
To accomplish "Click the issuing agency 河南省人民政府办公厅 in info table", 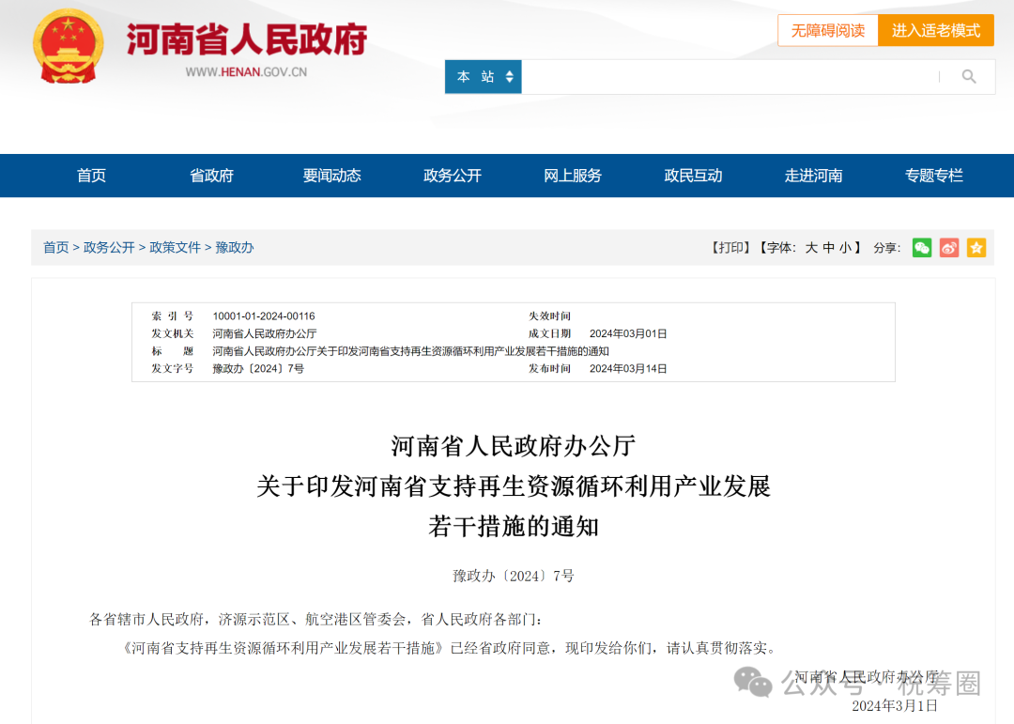I will point(265,334).
